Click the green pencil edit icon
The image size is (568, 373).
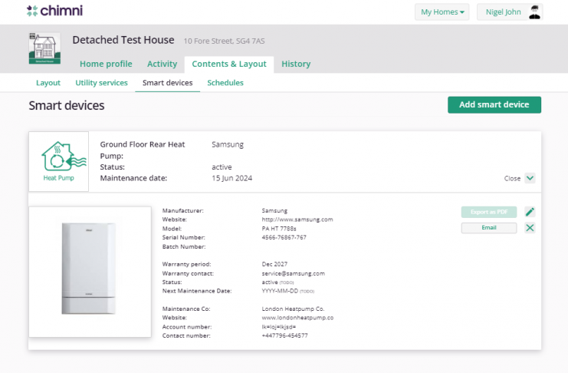(x=530, y=212)
